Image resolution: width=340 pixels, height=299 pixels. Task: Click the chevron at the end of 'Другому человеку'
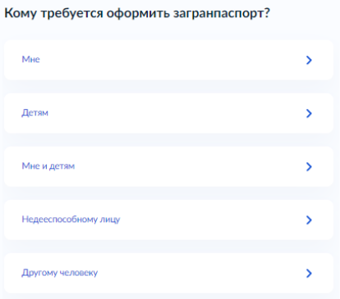click(x=309, y=273)
